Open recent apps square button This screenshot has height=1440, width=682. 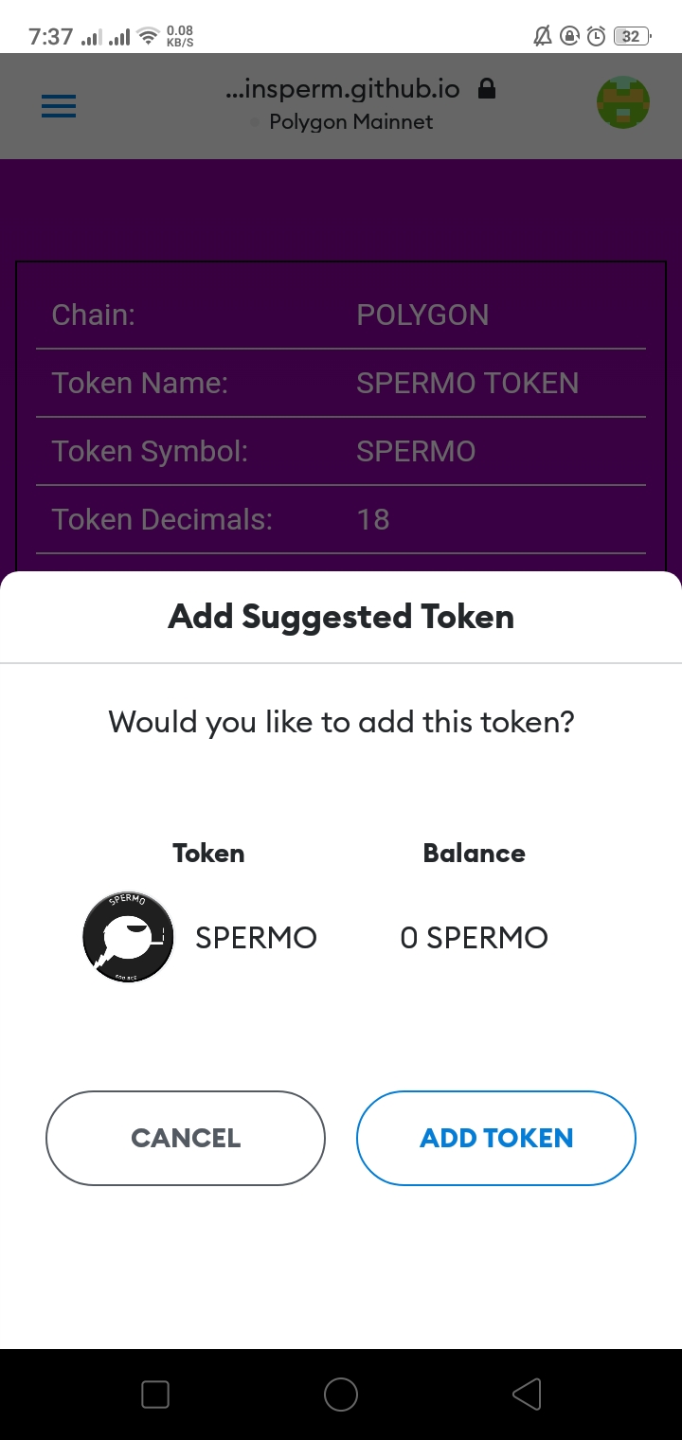pyautogui.click(x=154, y=1394)
